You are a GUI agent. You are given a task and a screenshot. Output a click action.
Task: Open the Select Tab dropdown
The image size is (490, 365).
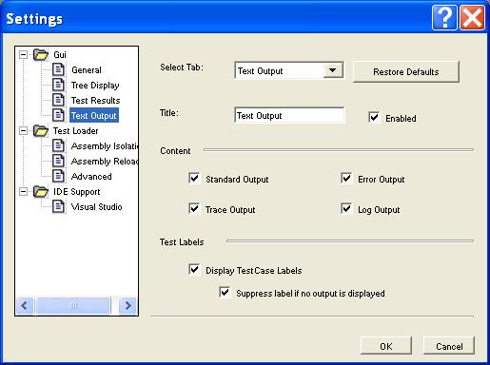333,70
